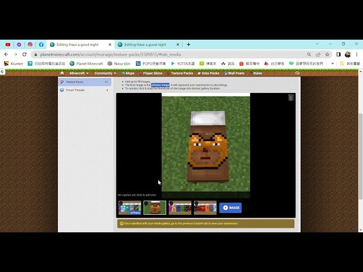Open the POPO bookmark
Viewport: 363px width, 272px height.
[x=151, y=63]
